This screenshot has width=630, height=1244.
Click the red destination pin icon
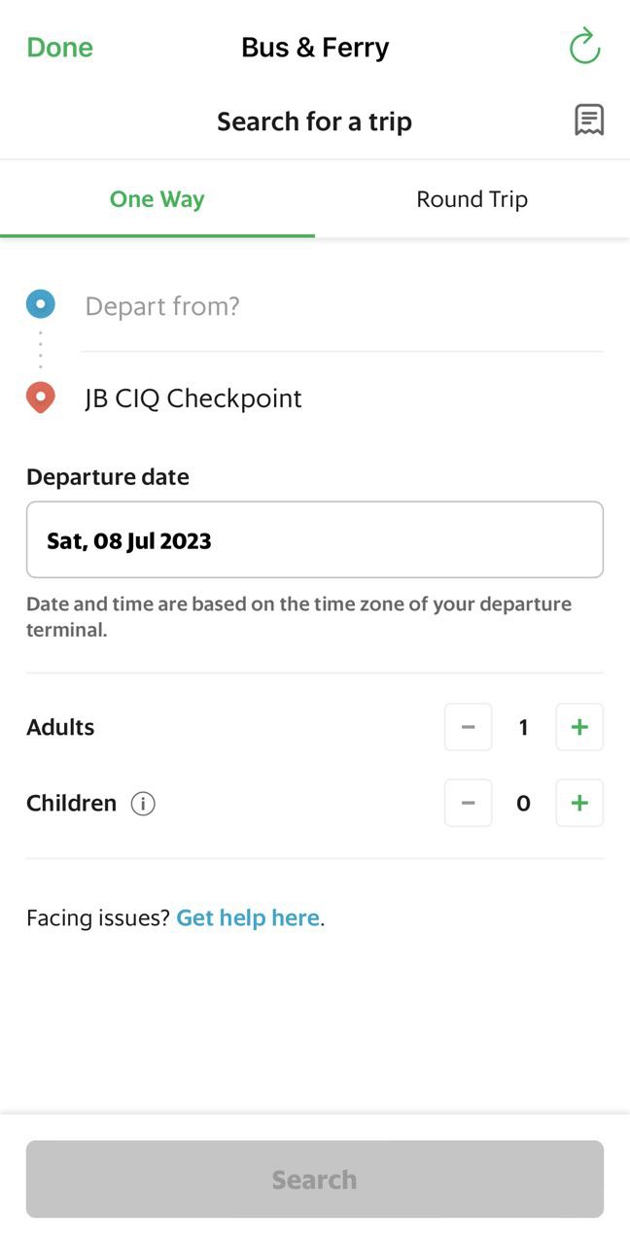[x=40, y=397]
